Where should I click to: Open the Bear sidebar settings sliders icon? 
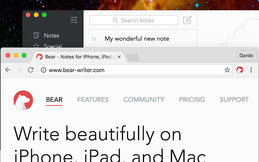pyautogui.click(x=74, y=20)
